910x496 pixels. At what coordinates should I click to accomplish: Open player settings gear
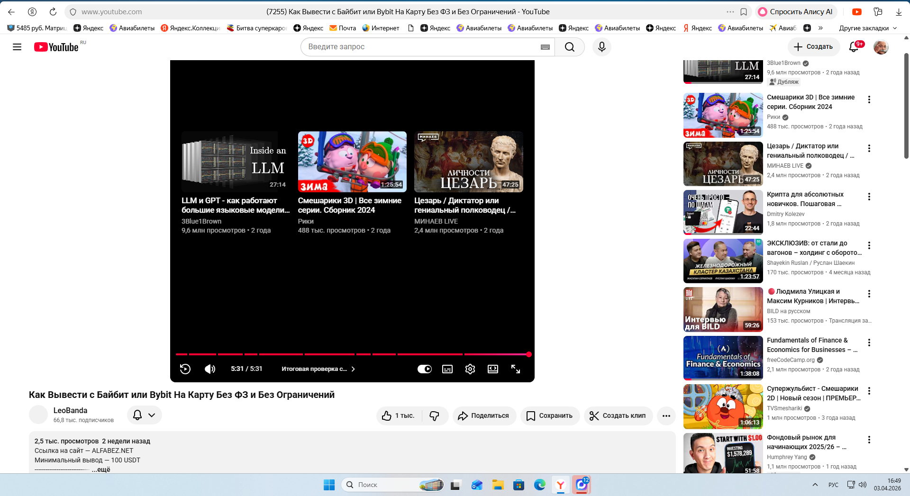coord(470,369)
